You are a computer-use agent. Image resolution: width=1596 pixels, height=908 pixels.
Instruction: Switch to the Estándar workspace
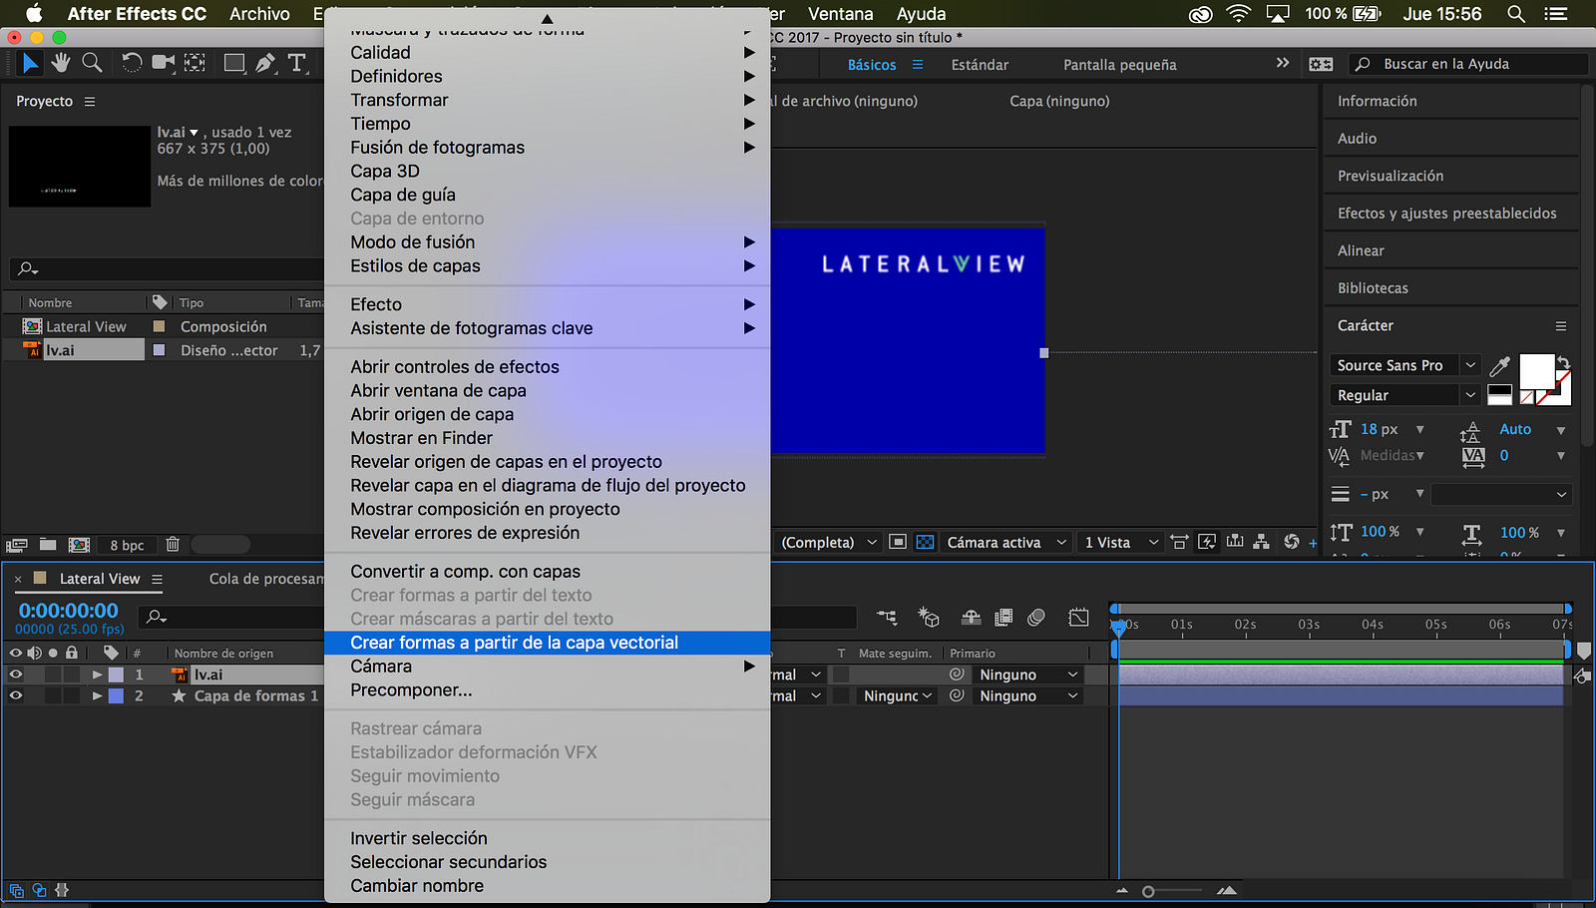pyautogui.click(x=980, y=65)
